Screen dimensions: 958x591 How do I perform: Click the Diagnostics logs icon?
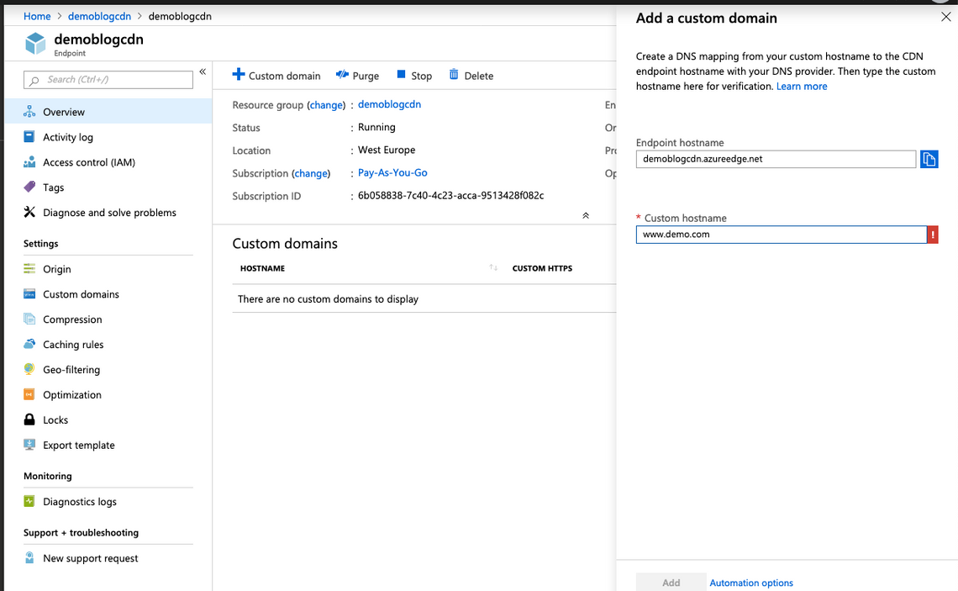pyautogui.click(x=29, y=501)
